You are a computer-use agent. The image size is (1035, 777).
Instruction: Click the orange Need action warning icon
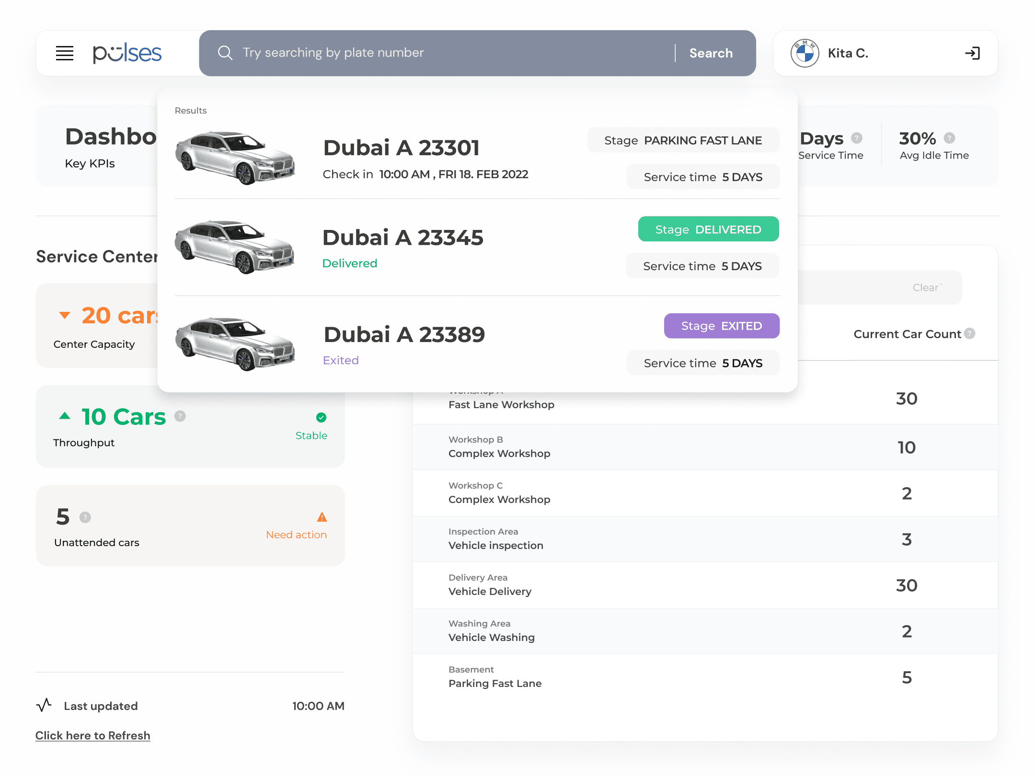322,517
